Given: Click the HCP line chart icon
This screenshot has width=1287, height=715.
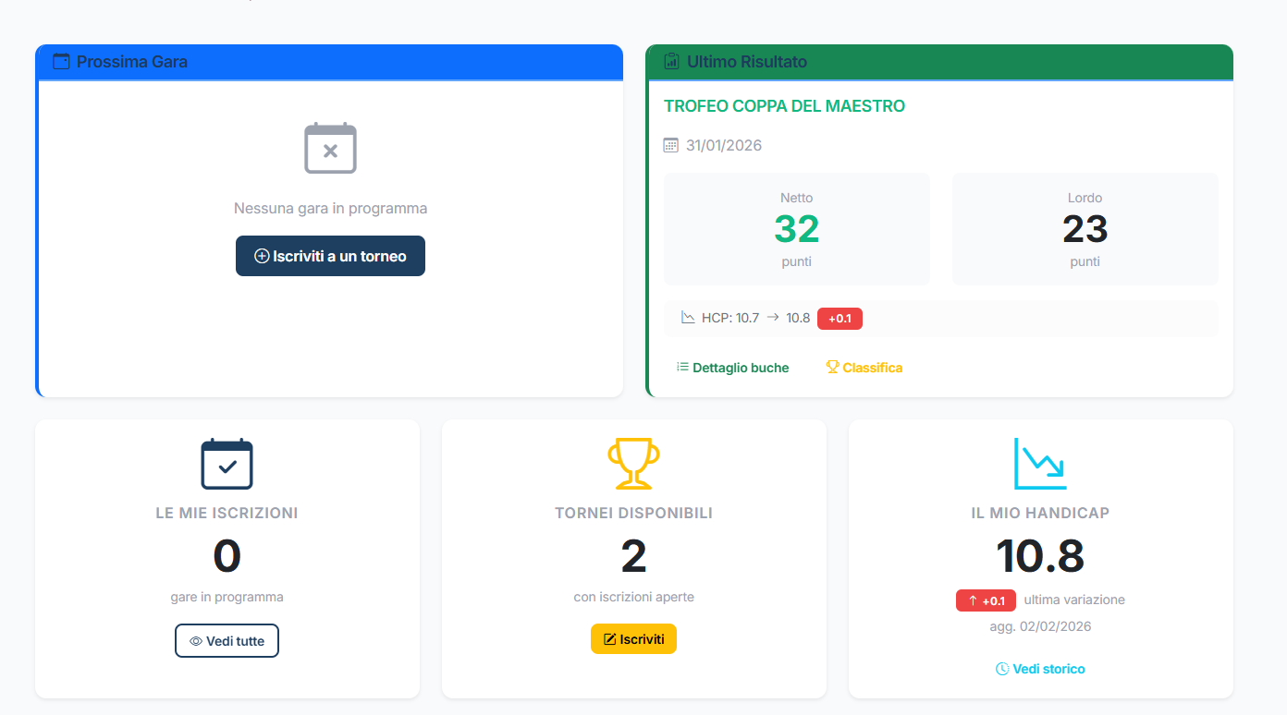Looking at the screenshot, I should pyautogui.click(x=688, y=318).
